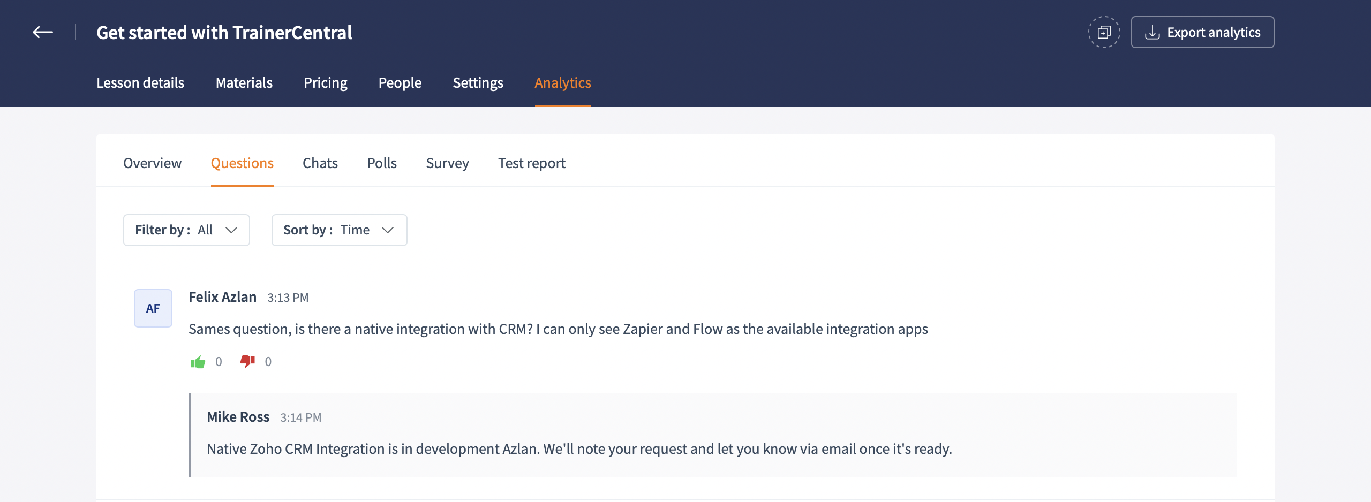Image resolution: width=1371 pixels, height=502 pixels.
Task: Select the Analytics tab
Action: (563, 83)
